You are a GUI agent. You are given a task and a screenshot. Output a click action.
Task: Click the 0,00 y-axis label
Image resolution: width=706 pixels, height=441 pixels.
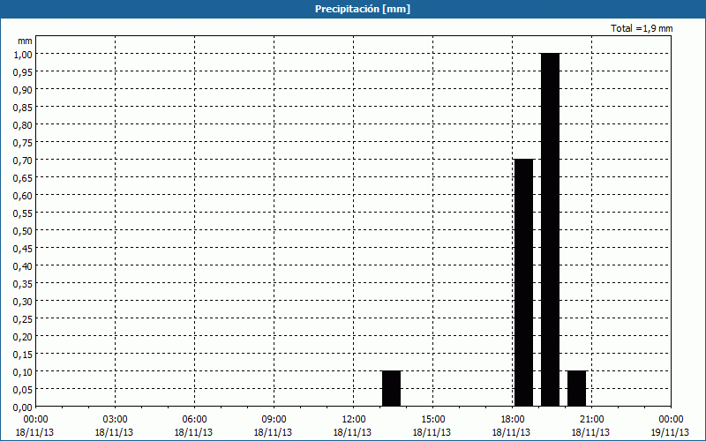click(x=23, y=407)
